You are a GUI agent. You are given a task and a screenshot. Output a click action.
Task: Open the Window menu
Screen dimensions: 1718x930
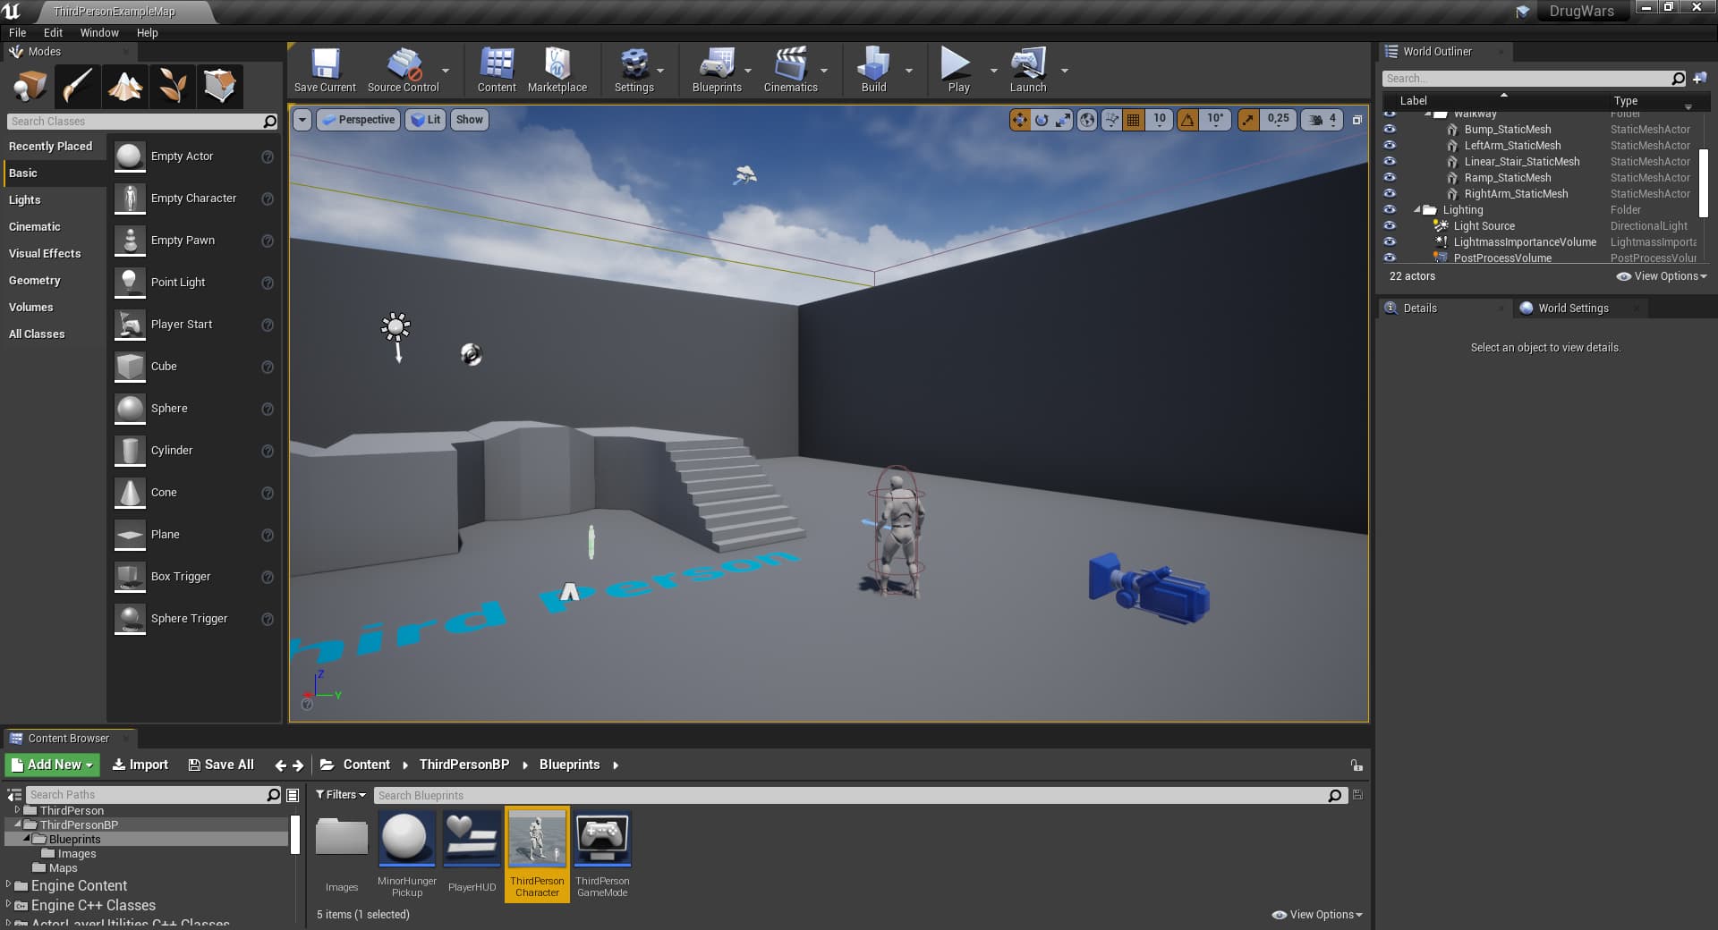pyautogui.click(x=99, y=33)
